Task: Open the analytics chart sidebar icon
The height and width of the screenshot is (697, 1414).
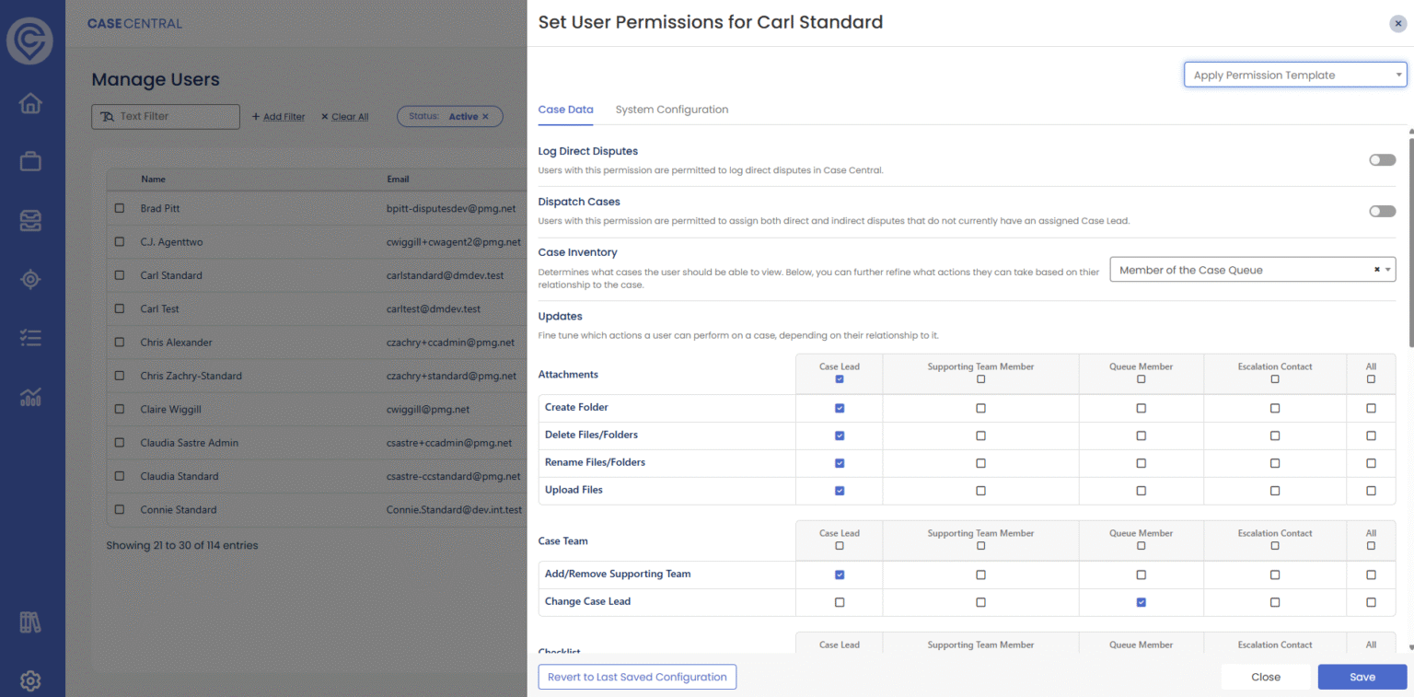Action: [x=30, y=397]
